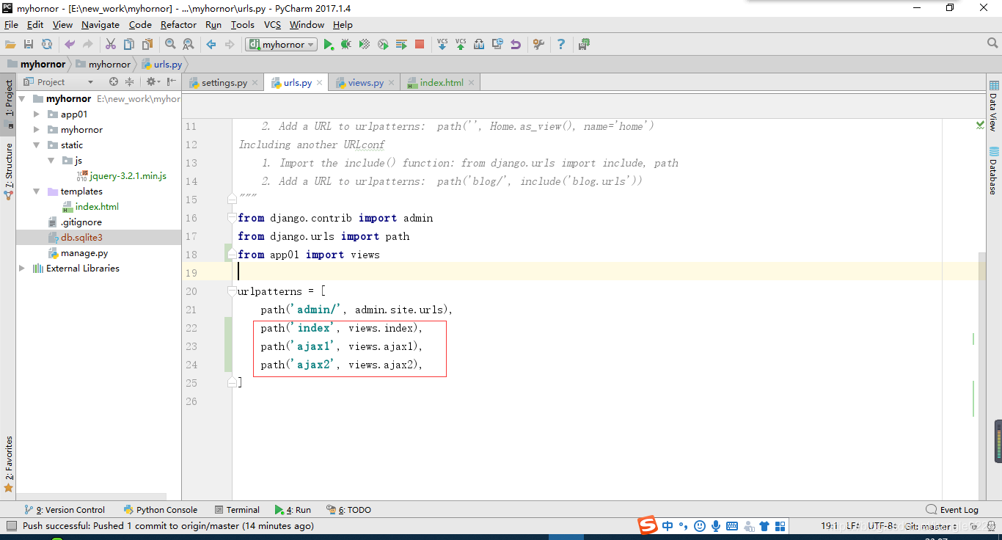Stop the process with red square
This screenshot has width=1002, height=540.
[420, 45]
